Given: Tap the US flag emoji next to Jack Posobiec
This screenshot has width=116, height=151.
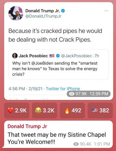Looking at the screenshot, I should tap(52, 56).
